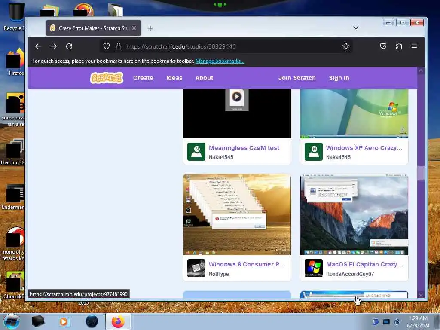This screenshot has height=330, width=440.
Task: Open Naka4545 avatar on Meaningless CzeM card
Action: coord(196,152)
